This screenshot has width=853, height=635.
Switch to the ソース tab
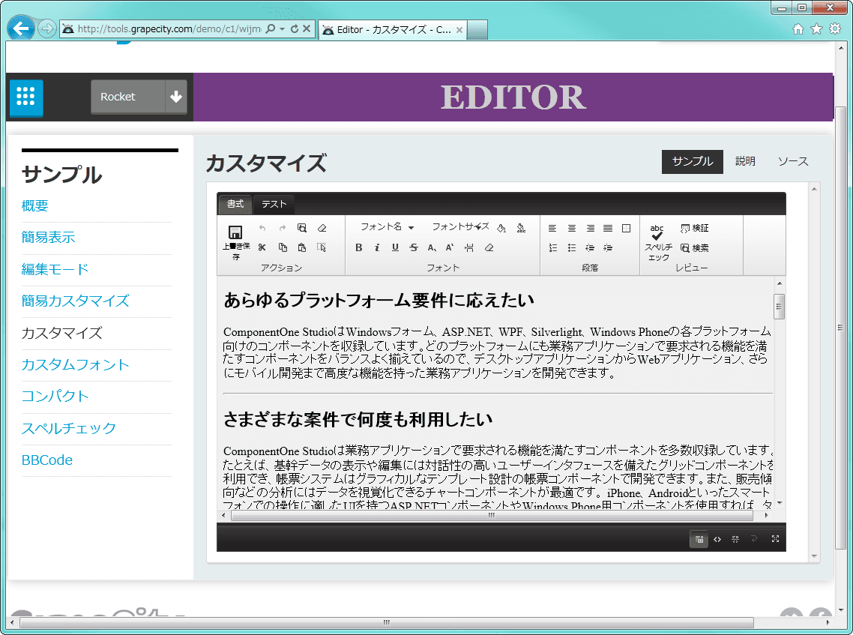tap(792, 162)
